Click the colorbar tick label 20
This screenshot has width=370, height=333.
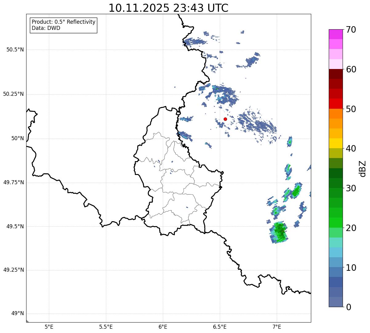(351, 228)
